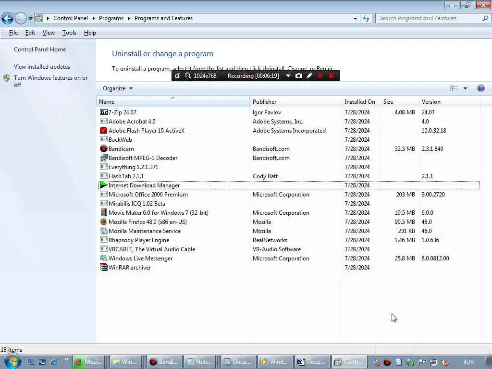The height and width of the screenshot is (369, 492).
Task: Expand the arrow after Programs breadcrumb
Action: [x=129, y=19]
